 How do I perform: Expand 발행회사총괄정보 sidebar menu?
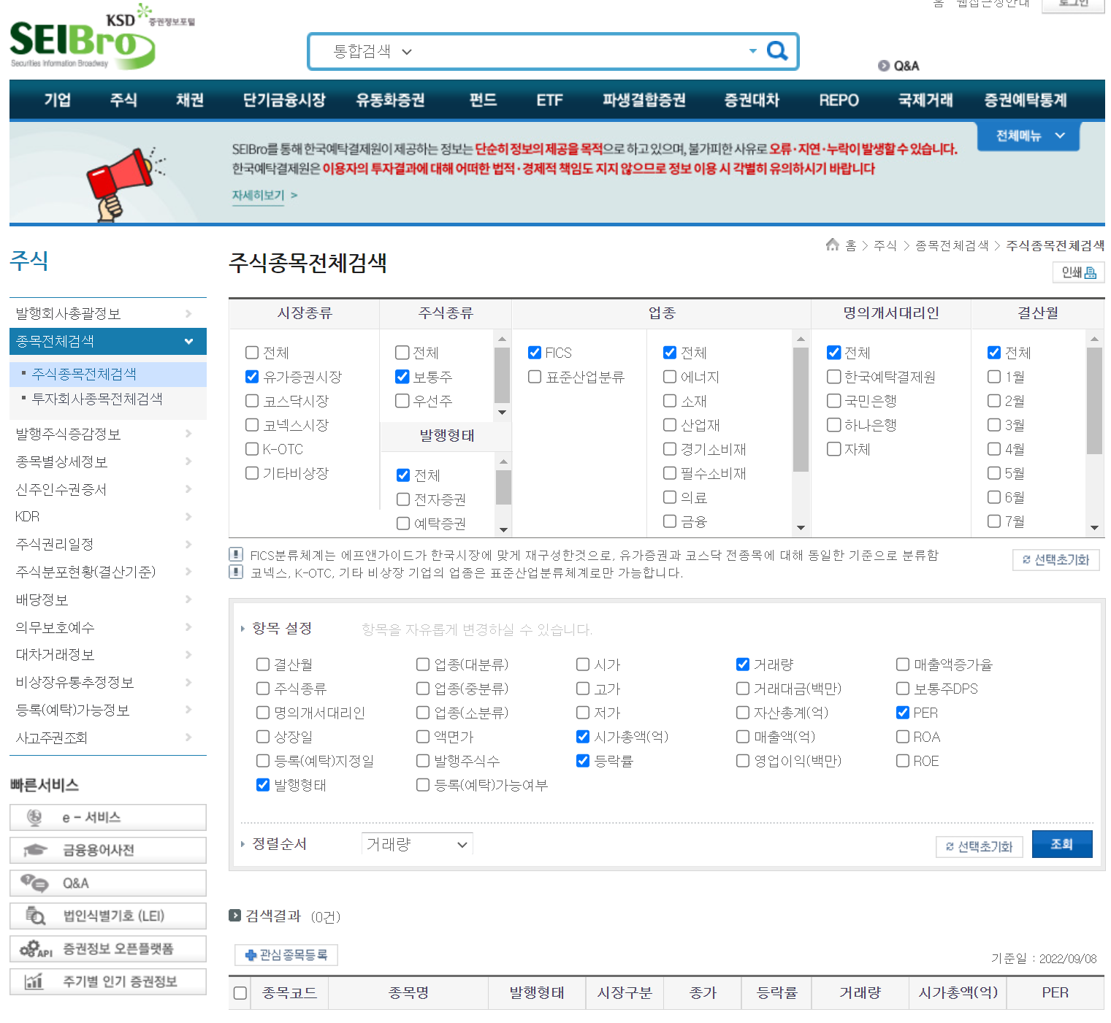pyautogui.click(x=108, y=313)
